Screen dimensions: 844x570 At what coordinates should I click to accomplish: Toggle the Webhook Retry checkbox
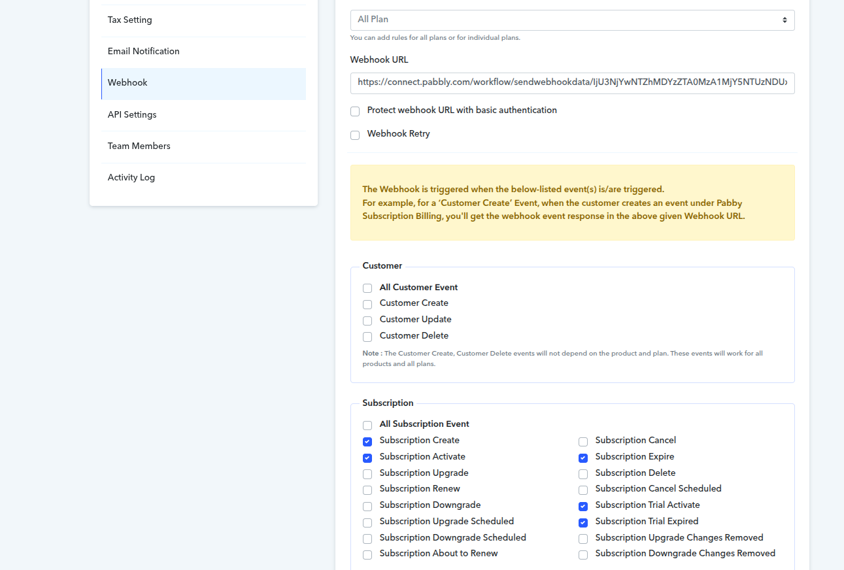click(x=355, y=135)
